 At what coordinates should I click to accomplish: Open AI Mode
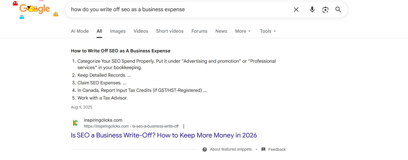pyautogui.click(x=80, y=31)
